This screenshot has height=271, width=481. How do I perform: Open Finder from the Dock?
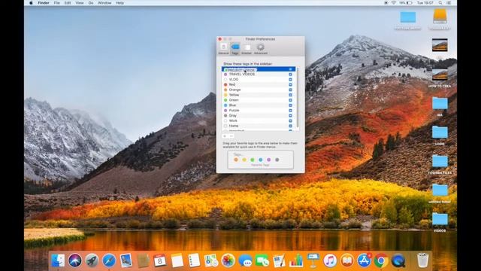pyautogui.click(x=58, y=260)
